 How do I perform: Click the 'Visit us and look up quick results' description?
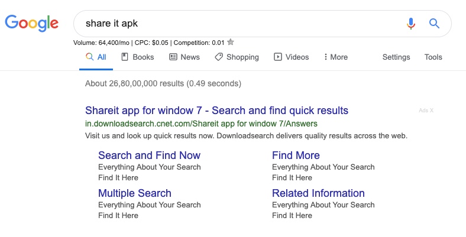click(x=246, y=136)
